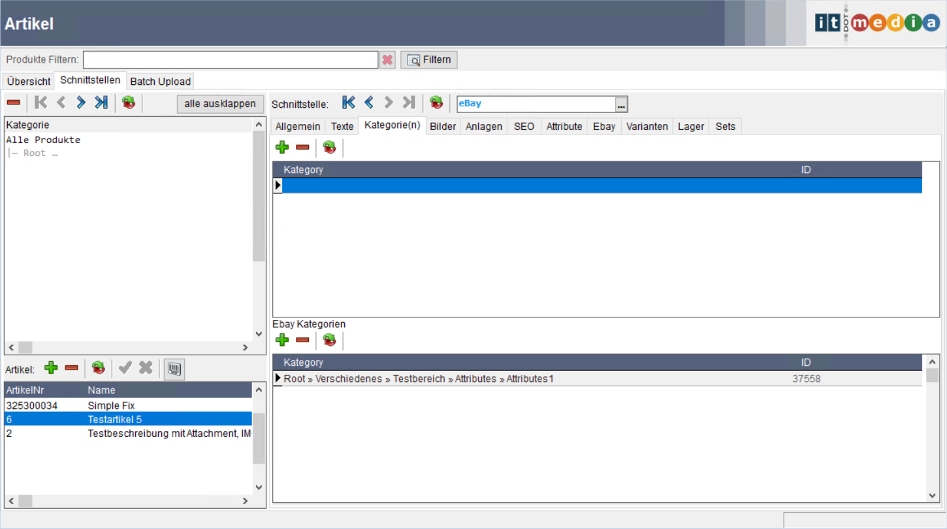Select article row Simple Fix

pos(111,406)
